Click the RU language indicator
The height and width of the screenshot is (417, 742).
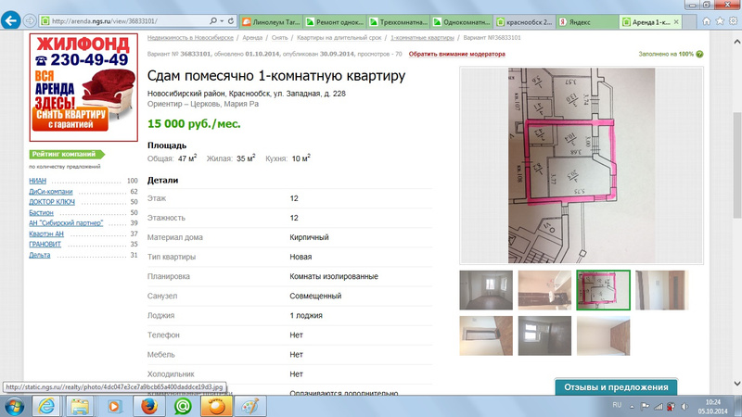coord(617,405)
